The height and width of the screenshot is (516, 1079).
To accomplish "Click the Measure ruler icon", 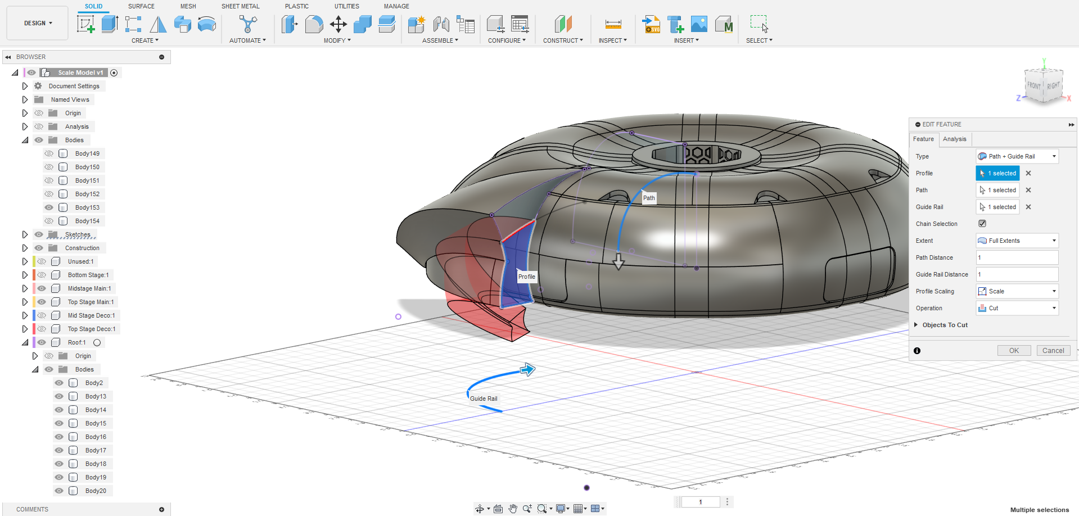I will [613, 24].
